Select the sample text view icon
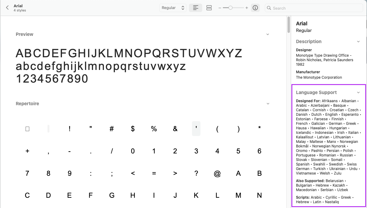Screen dimensions: 367x208 tap(196, 8)
